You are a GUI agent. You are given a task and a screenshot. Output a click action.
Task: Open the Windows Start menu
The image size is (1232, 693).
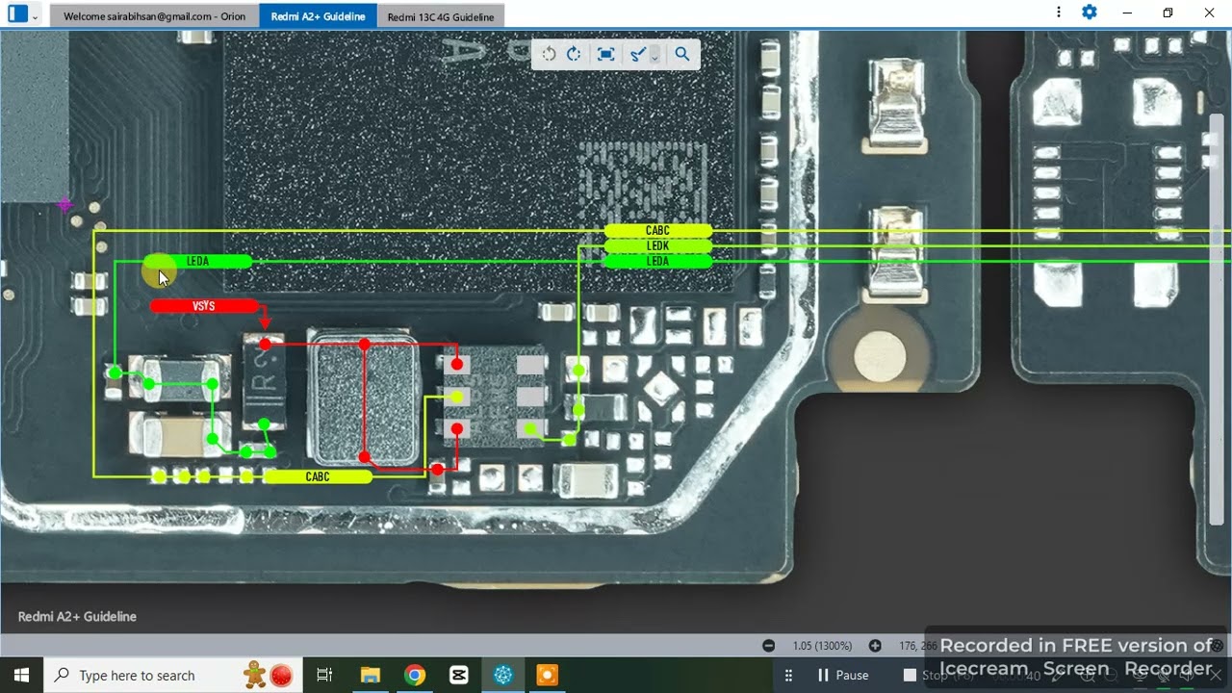coord(21,675)
